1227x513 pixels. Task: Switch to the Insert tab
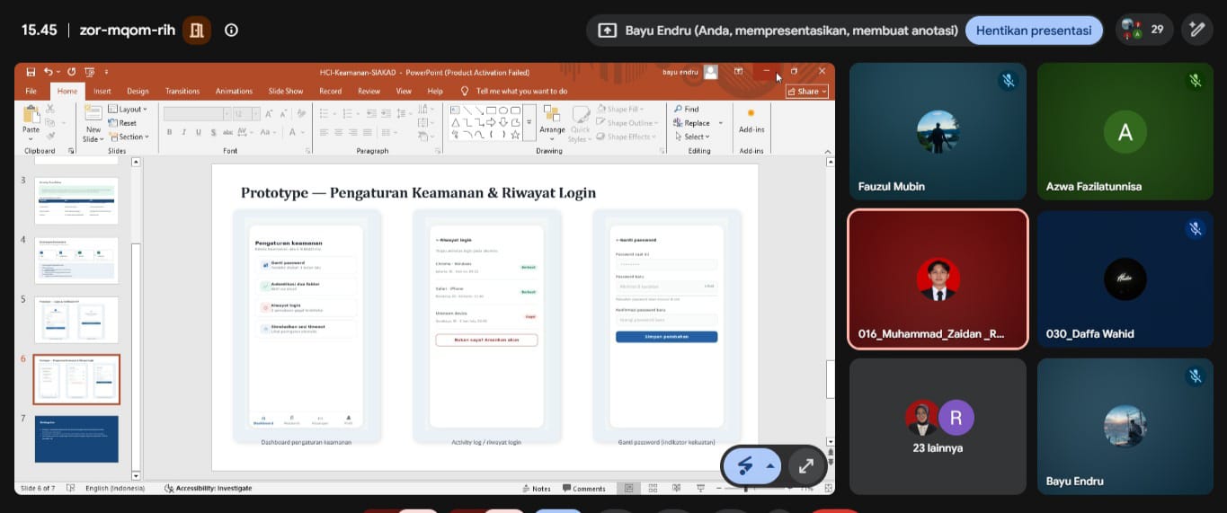[x=102, y=91]
